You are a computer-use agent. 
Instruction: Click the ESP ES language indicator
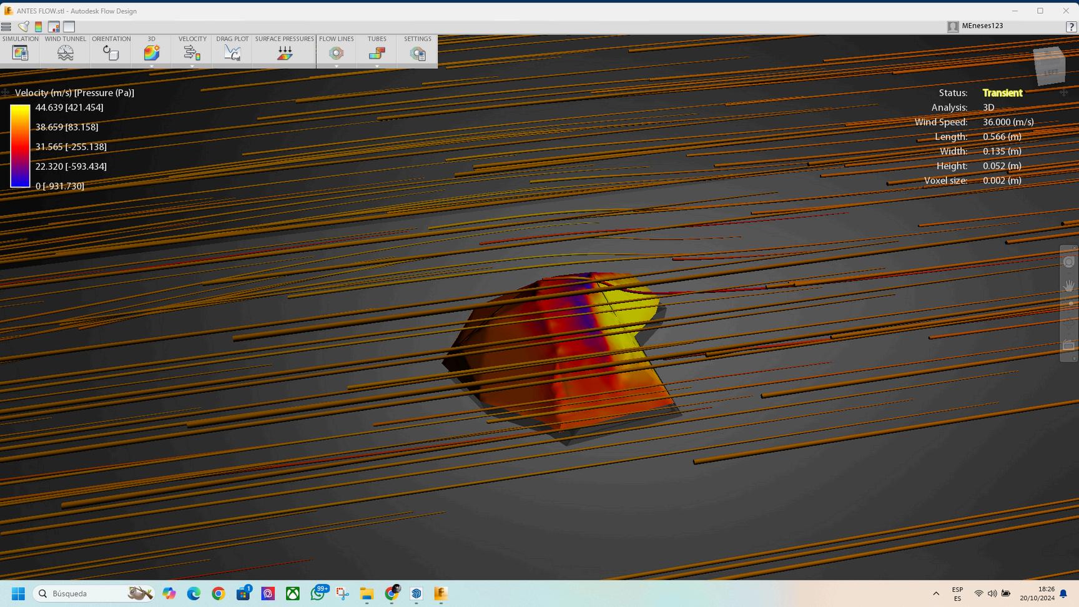957,594
